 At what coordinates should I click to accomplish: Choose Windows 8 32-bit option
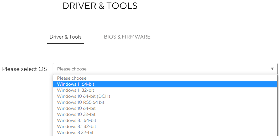coord(75,133)
